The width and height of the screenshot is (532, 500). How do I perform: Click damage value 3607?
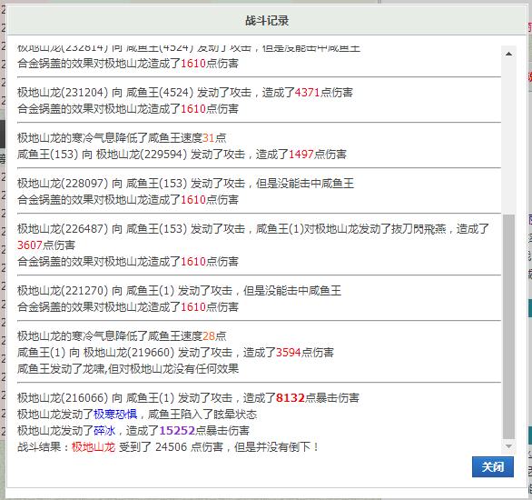30,245
